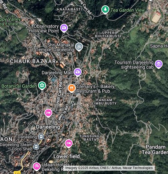Click the Tea Garden View tree pin
168x174 pixels.
tap(105, 10)
